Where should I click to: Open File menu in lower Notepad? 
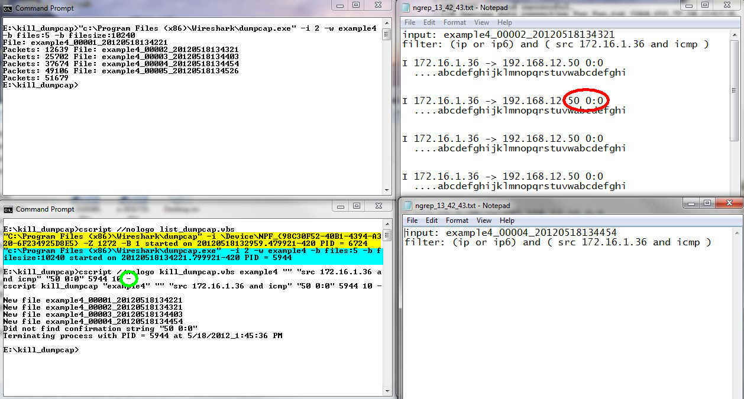pyautogui.click(x=412, y=220)
